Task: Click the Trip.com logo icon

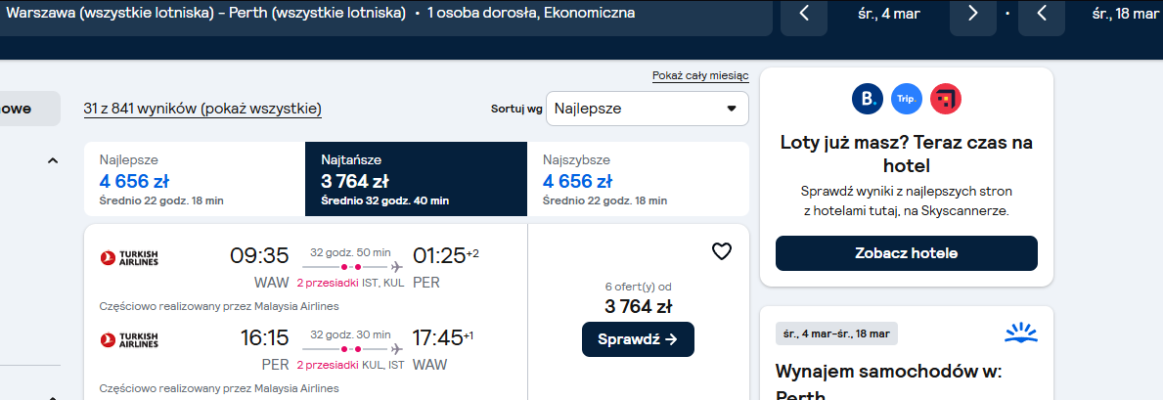Action: tap(907, 98)
